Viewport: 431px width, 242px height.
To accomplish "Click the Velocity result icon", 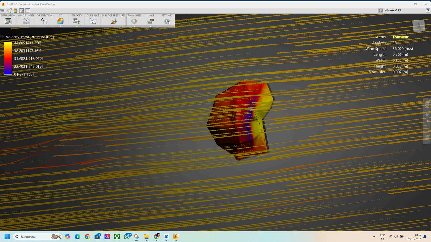I will [x=77, y=21].
